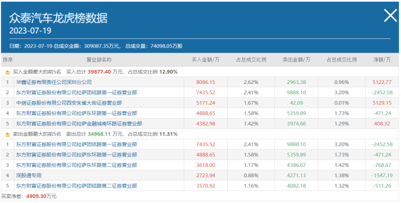Click net amount -768.67
Viewport: 401px width, 203px height.
[382, 165]
